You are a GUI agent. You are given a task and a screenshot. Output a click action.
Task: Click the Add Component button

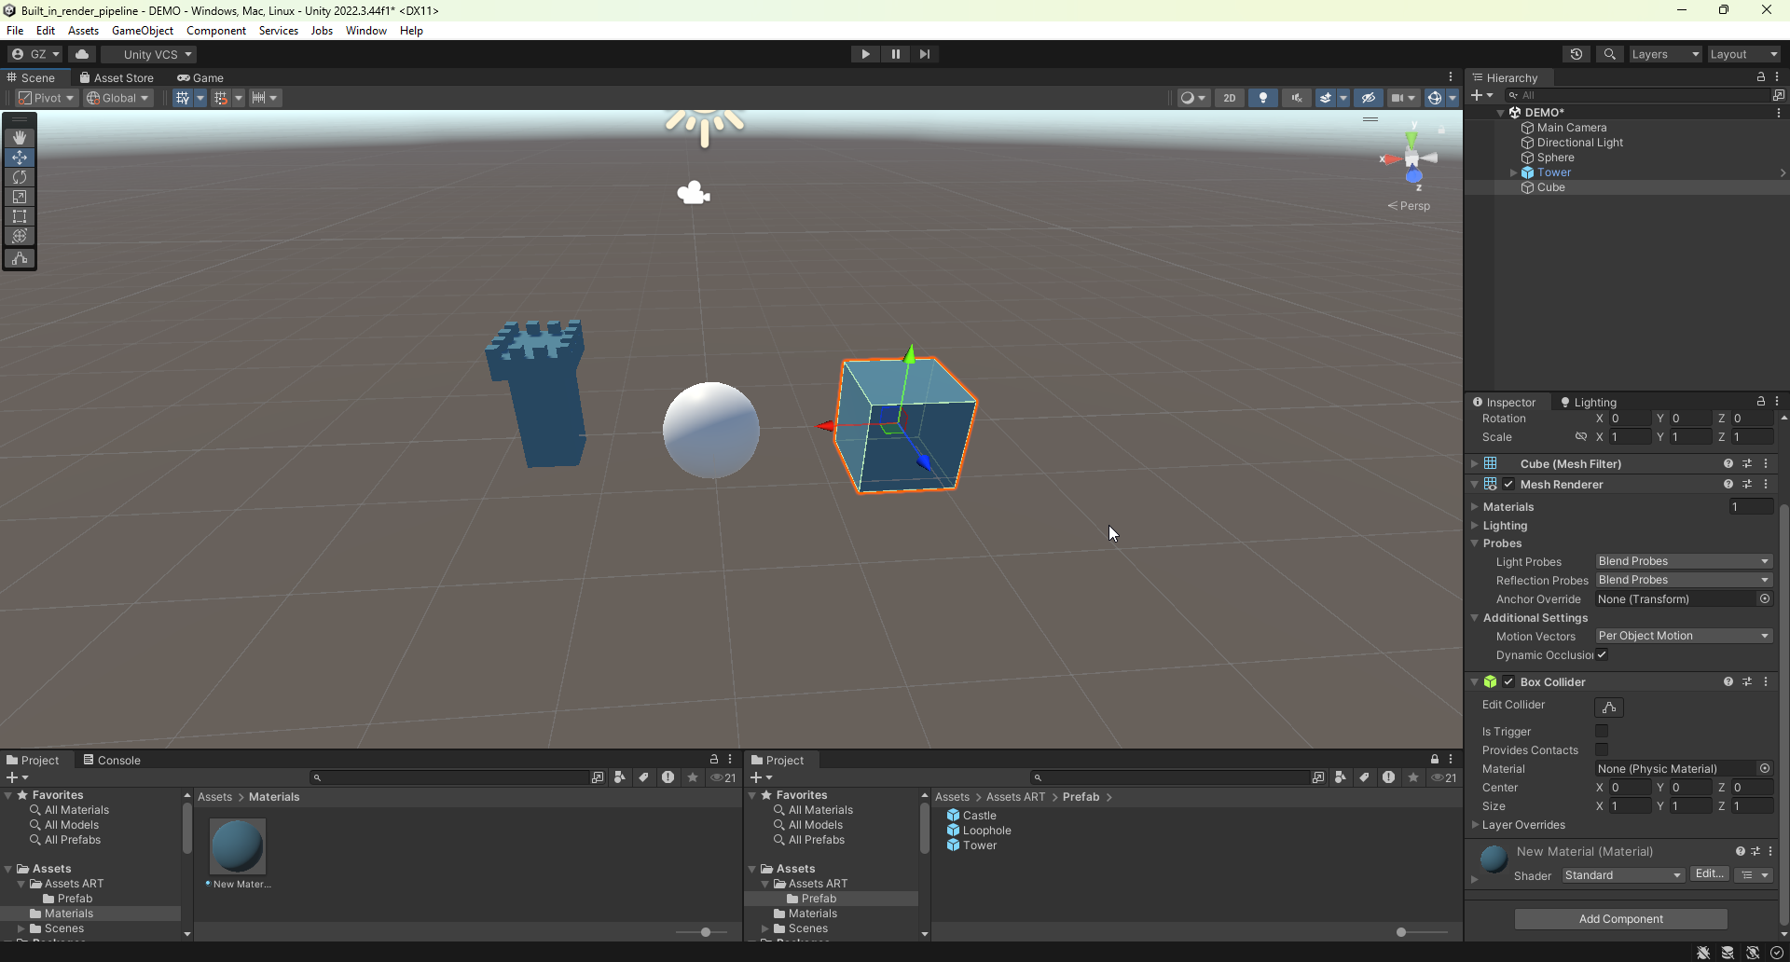point(1620,919)
